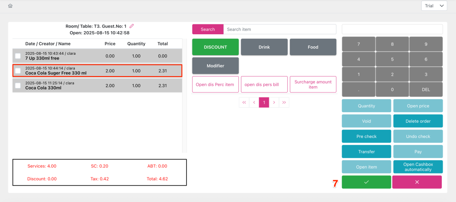Click the home icon at top left
456x202 pixels.
coord(10,6)
